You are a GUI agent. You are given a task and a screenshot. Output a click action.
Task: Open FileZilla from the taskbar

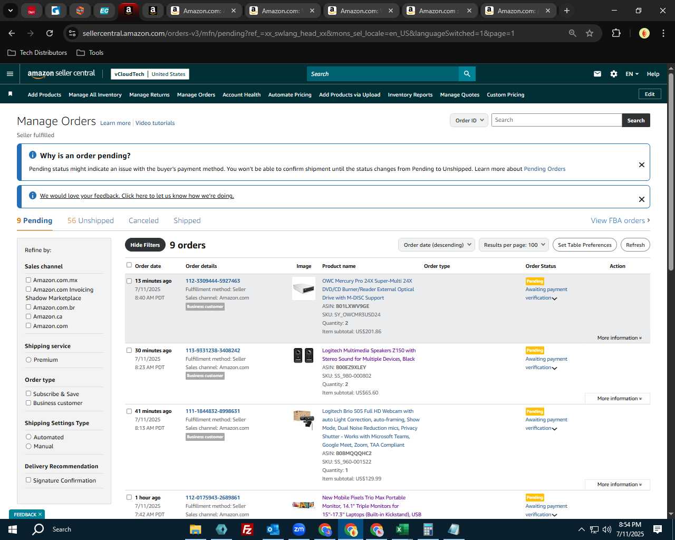tap(247, 529)
